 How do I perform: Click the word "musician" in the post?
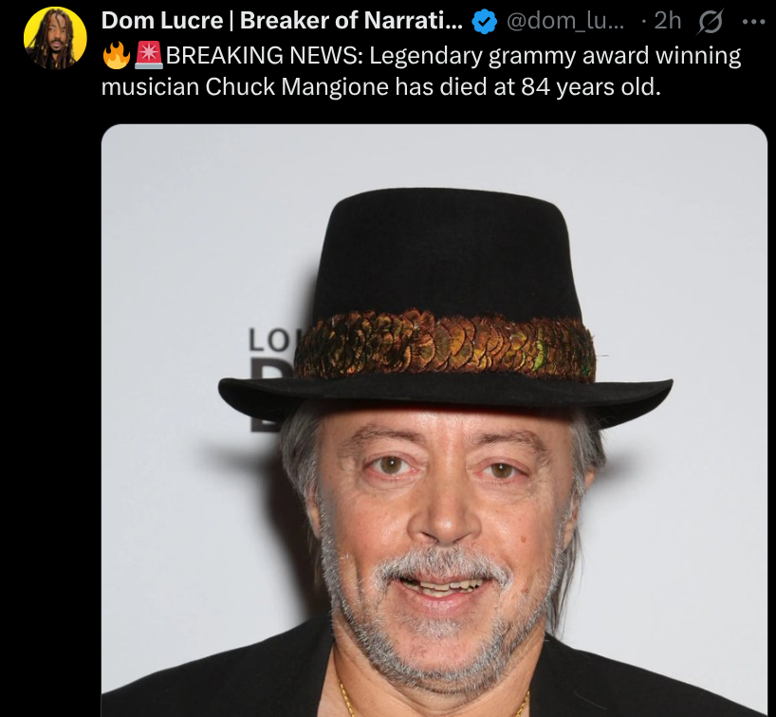[150, 87]
